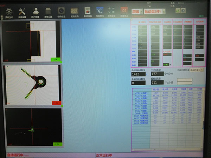
Task: Open System Settings (系统设置) tools icon
Action: pyautogui.click(x=22, y=12)
